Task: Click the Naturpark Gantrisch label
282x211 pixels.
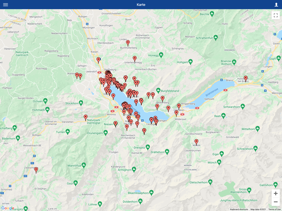Action: [22, 54]
